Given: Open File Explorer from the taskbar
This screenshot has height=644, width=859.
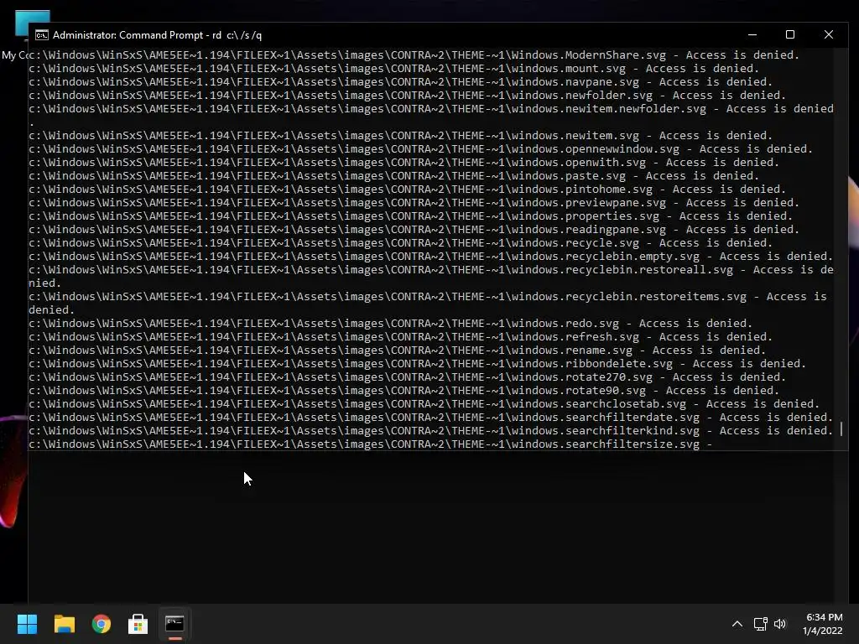Looking at the screenshot, I should pos(64,624).
